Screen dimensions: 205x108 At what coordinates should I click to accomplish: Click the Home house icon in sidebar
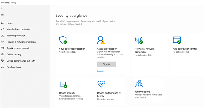click(x=2, y=23)
